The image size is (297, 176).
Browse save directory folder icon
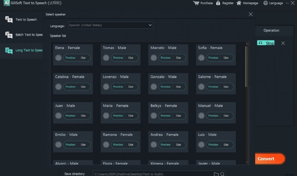pos(216,174)
